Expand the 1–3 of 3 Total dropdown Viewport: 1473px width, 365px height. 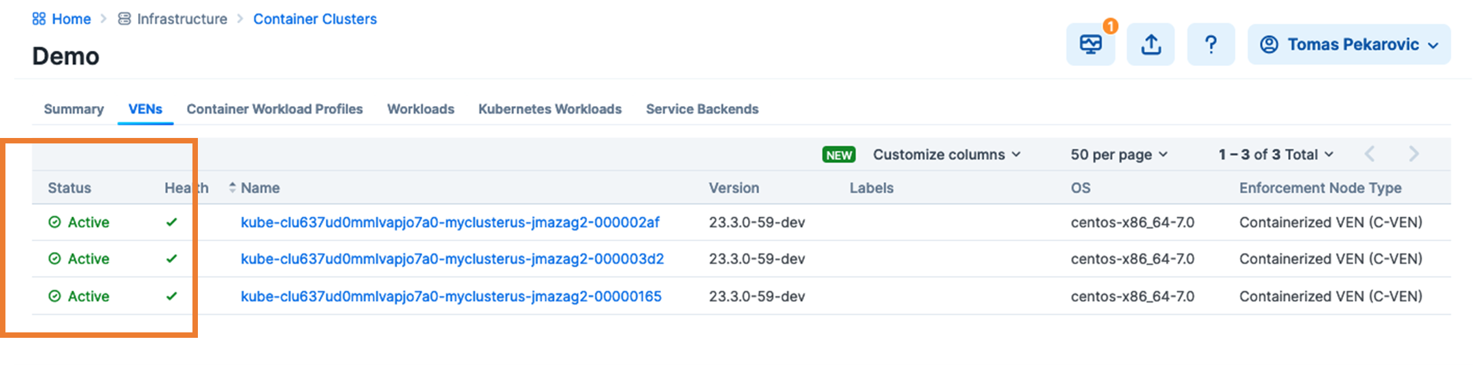click(x=1275, y=154)
